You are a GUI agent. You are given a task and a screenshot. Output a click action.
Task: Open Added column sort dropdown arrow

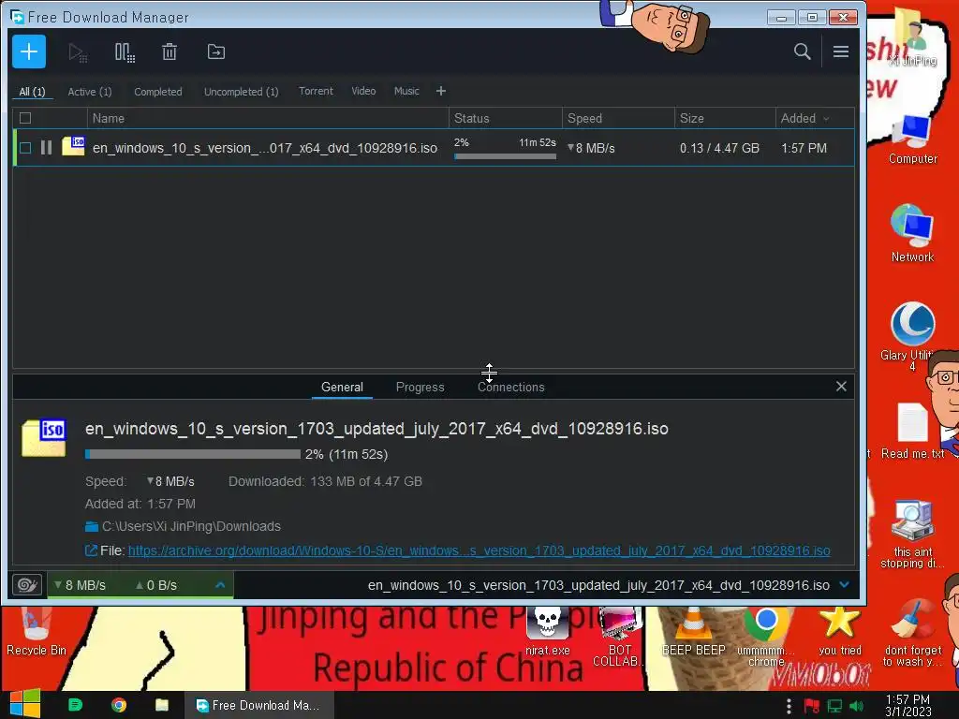click(x=826, y=119)
